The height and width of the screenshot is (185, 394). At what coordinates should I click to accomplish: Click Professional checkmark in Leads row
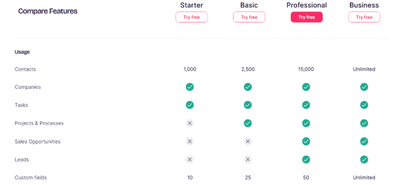[x=306, y=159]
